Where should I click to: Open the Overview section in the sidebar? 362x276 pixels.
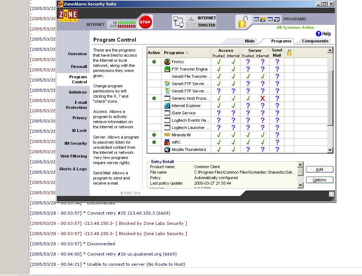pyautogui.click(x=77, y=54)
